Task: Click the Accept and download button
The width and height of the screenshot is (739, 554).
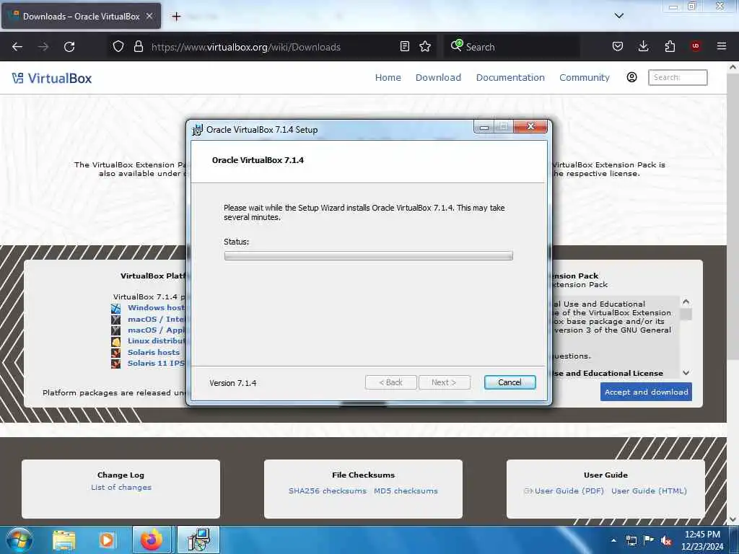Action: click(x=646, y=392)
